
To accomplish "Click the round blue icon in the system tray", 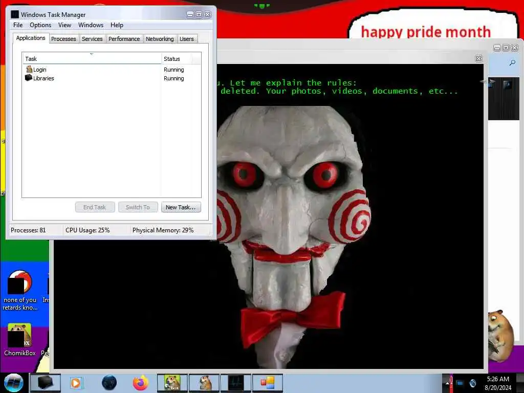I will coord(472,383).
